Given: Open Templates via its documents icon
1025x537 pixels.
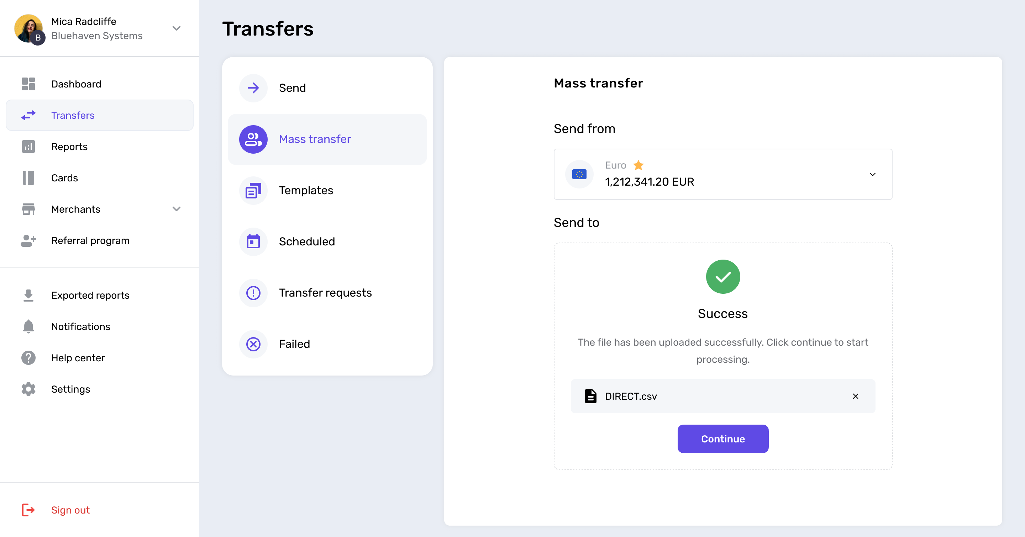Looking at the screenshot, I should click(253, 190).
